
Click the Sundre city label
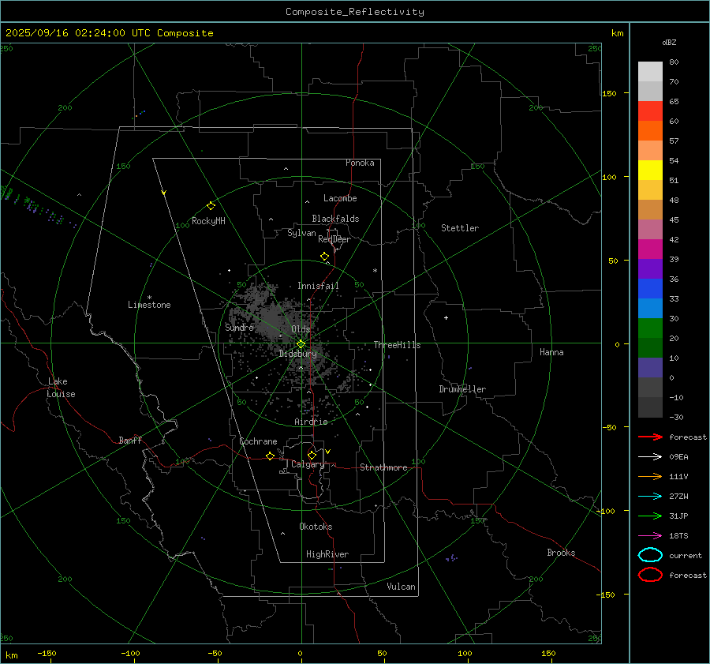(x=239, y=327)
